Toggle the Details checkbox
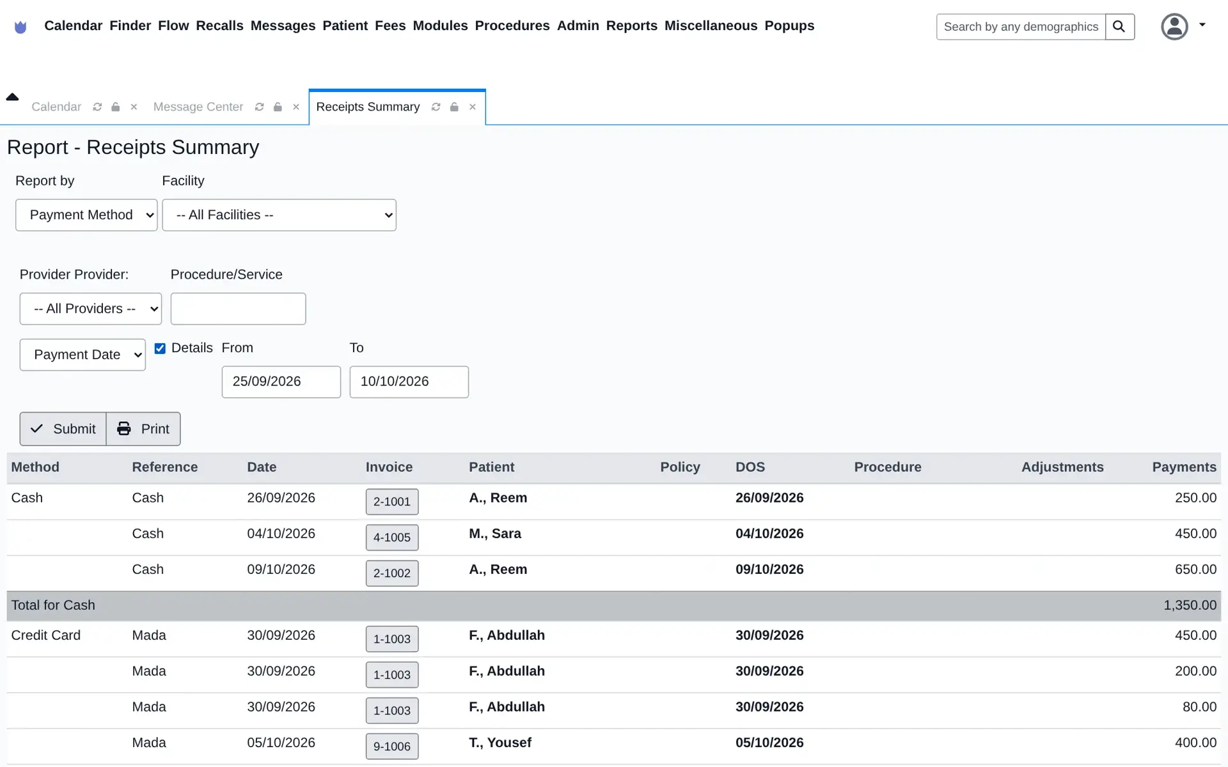1228x767 pixels. (x=160, y=348)
